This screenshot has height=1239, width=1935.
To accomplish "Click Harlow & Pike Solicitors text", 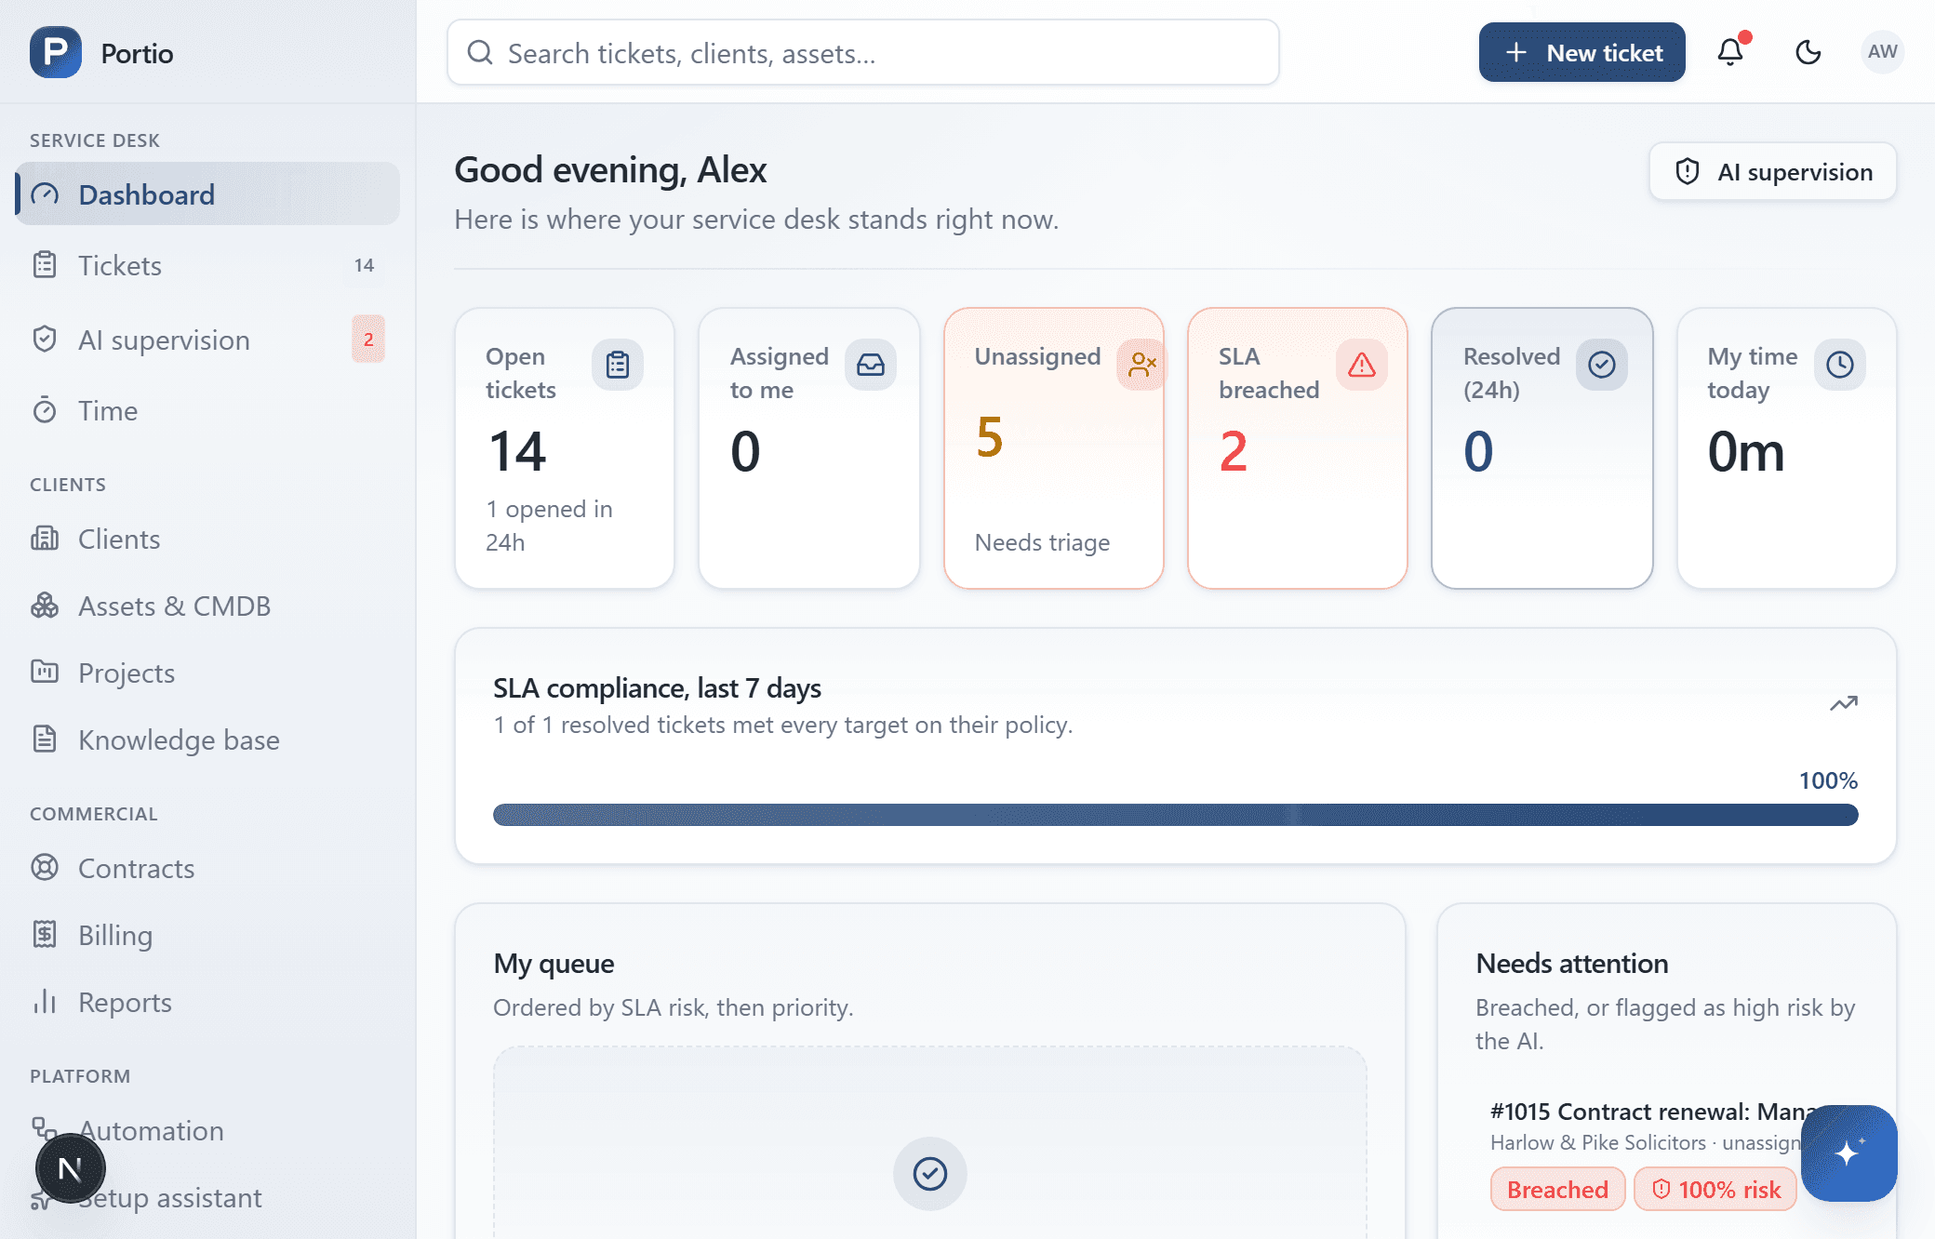I will [1598, 1142].
